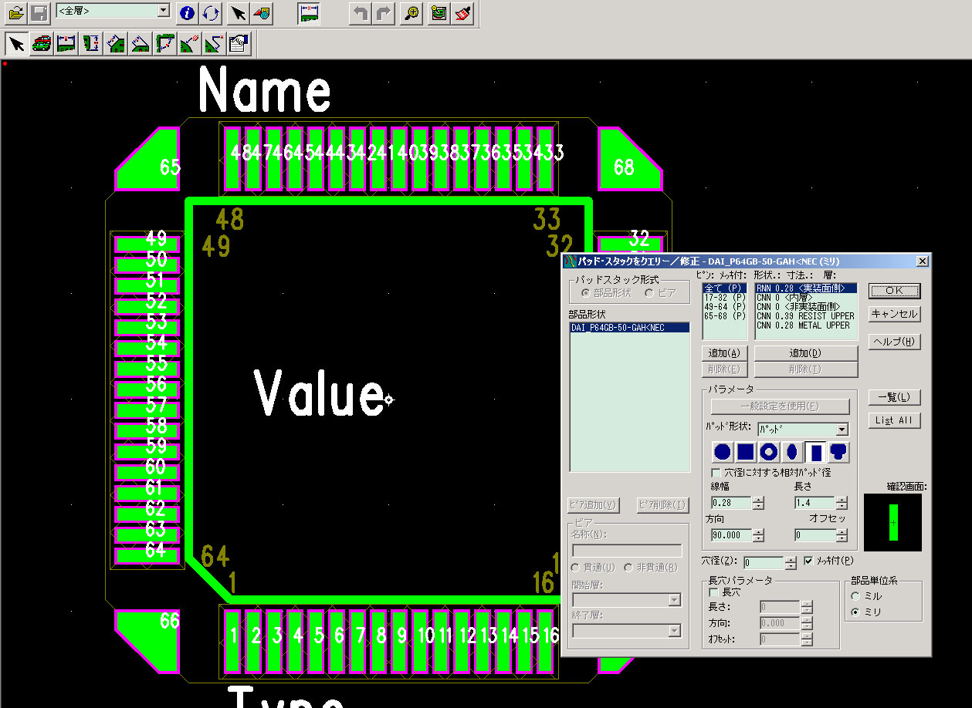Click the magnifier zoom icon
The height and width of the screenshot is (708, 972).
(411, 12)
